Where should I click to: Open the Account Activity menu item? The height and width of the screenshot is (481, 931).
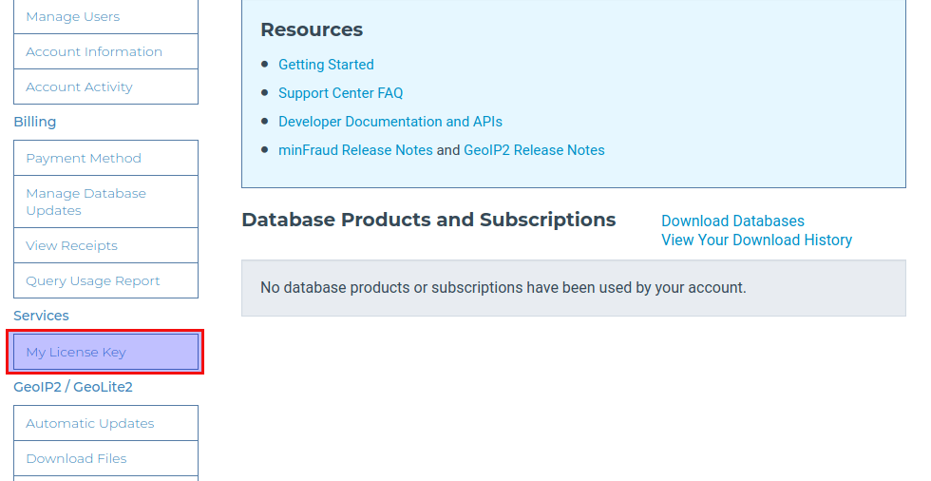79,87
